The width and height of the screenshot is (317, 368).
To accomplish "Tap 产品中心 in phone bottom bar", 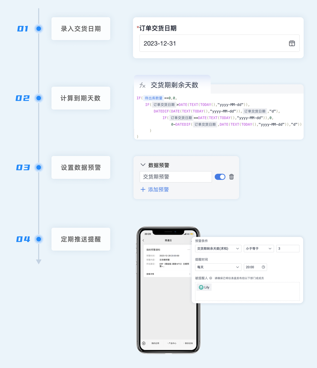I will (172, 343).
